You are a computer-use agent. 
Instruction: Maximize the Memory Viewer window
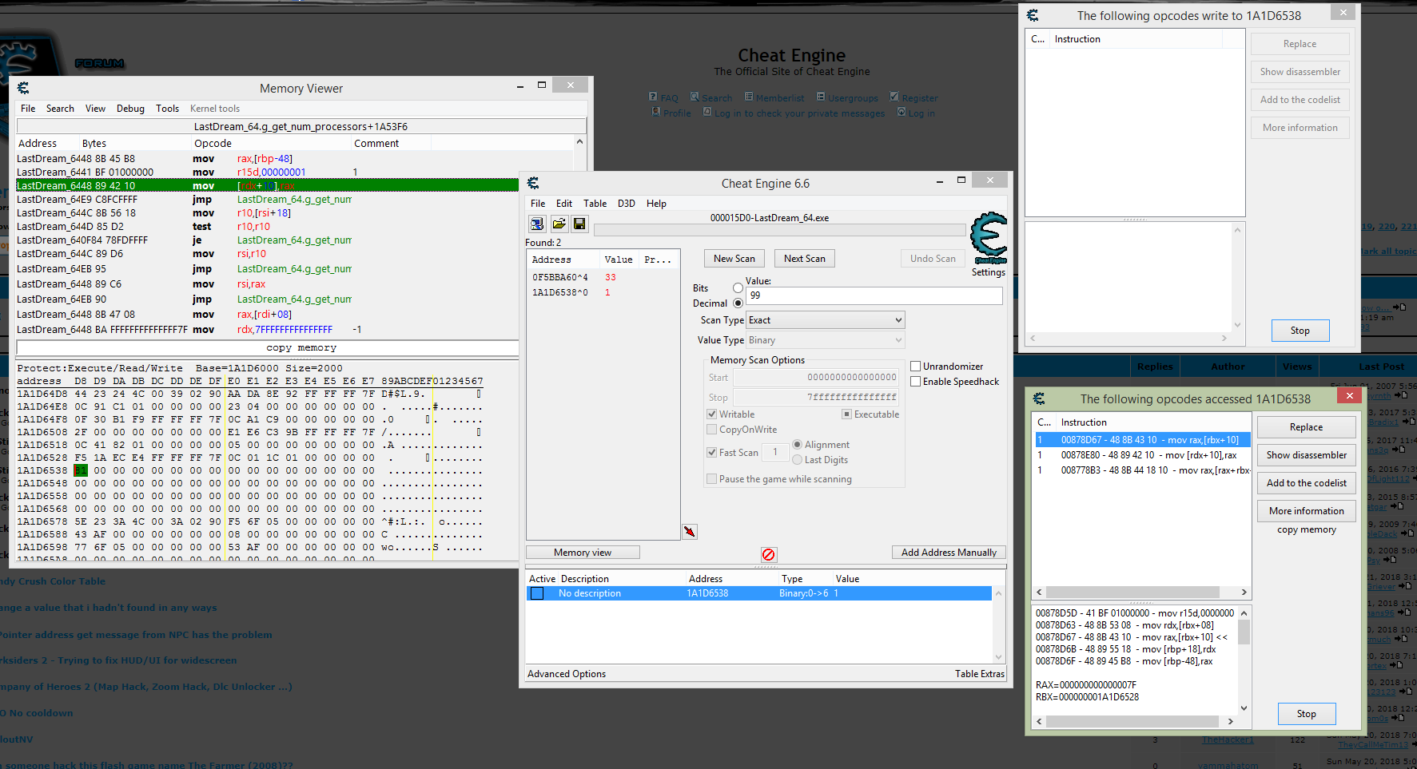pos(541,85)
